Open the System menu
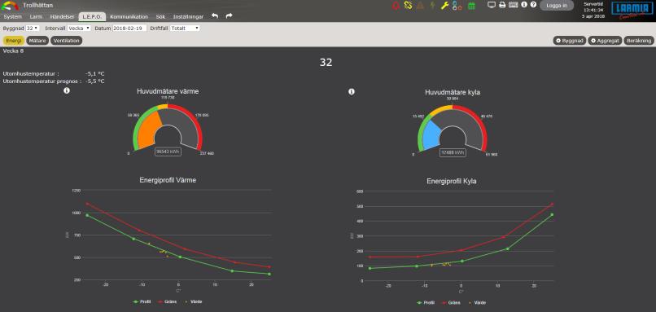656x312 pixels. click(12, 17)
